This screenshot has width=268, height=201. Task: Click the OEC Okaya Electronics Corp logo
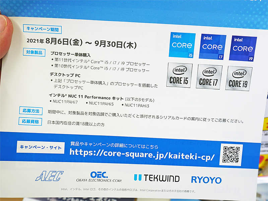click(99, 177)
